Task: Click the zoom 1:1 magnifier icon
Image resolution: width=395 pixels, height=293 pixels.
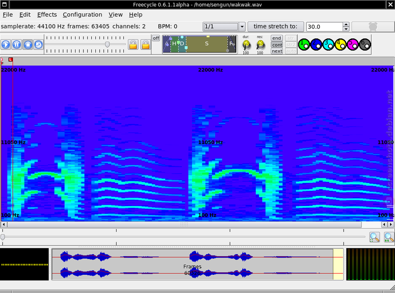Action: point(389,237)
